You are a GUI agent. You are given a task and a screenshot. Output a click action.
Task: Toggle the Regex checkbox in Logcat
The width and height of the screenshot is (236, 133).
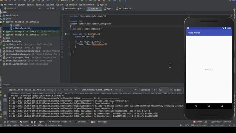pyautogui.click(x=171, y=90)
